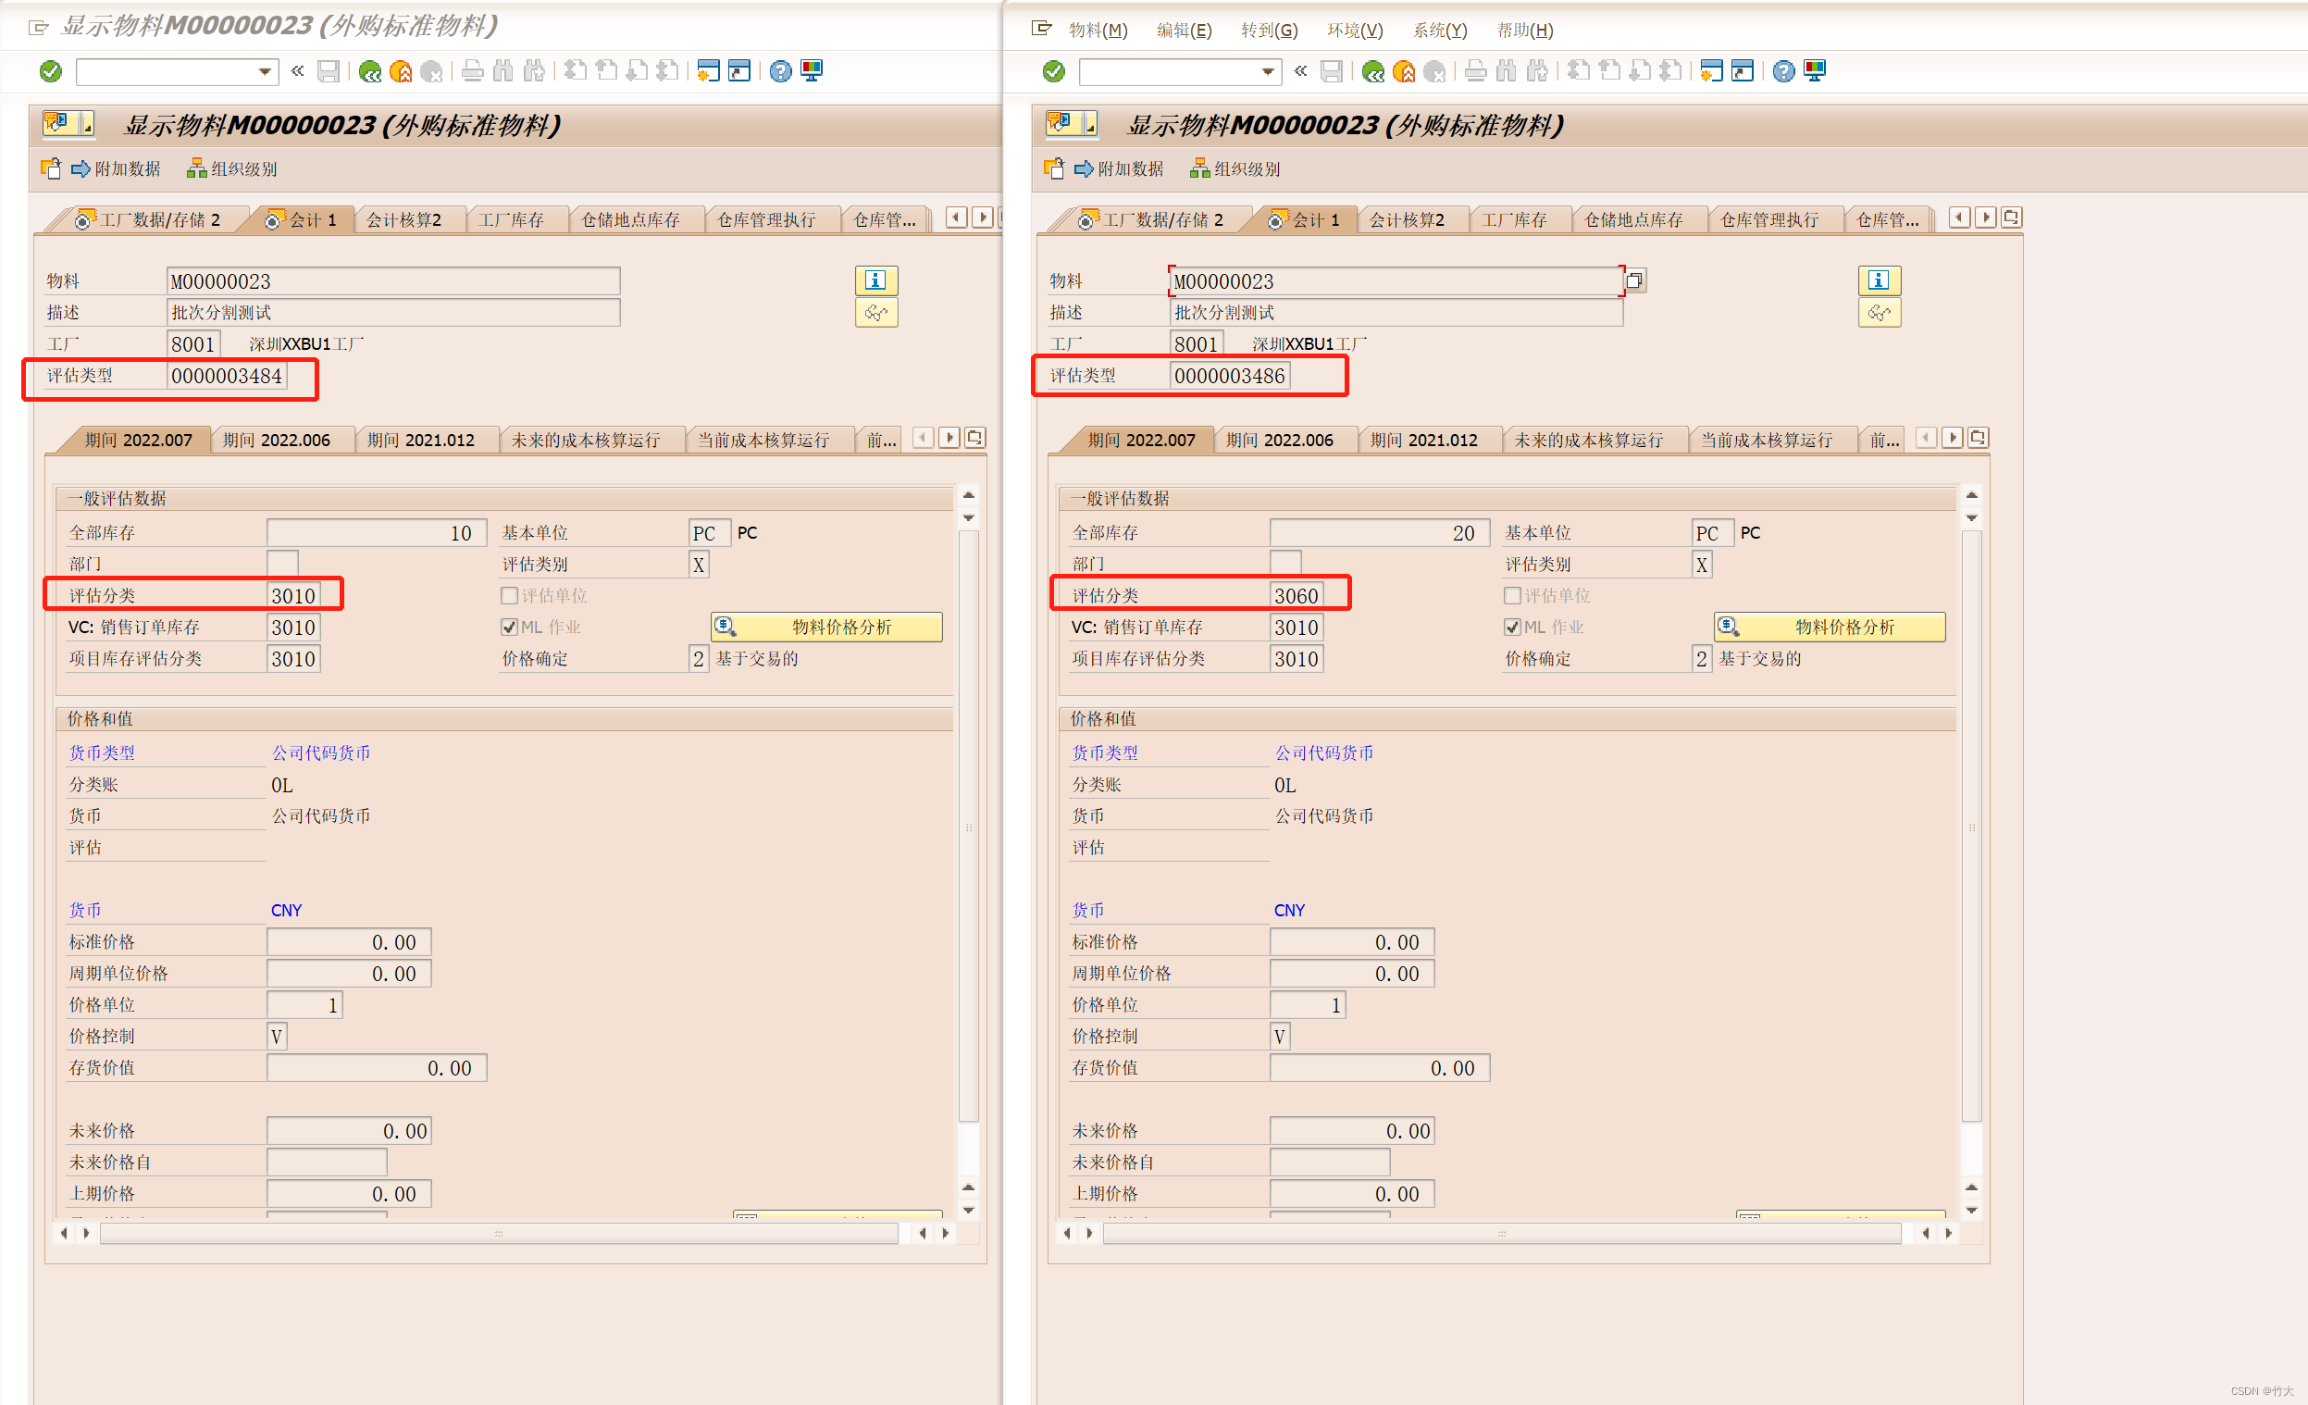Switch to 会计核算2 tab in left window
Image resolution: width=2308 pixels, height=1405 pixels.
coord(403,220)
